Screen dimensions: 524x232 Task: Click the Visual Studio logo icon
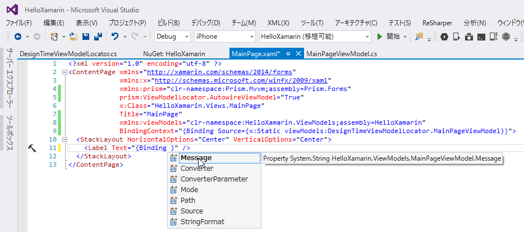12,10
